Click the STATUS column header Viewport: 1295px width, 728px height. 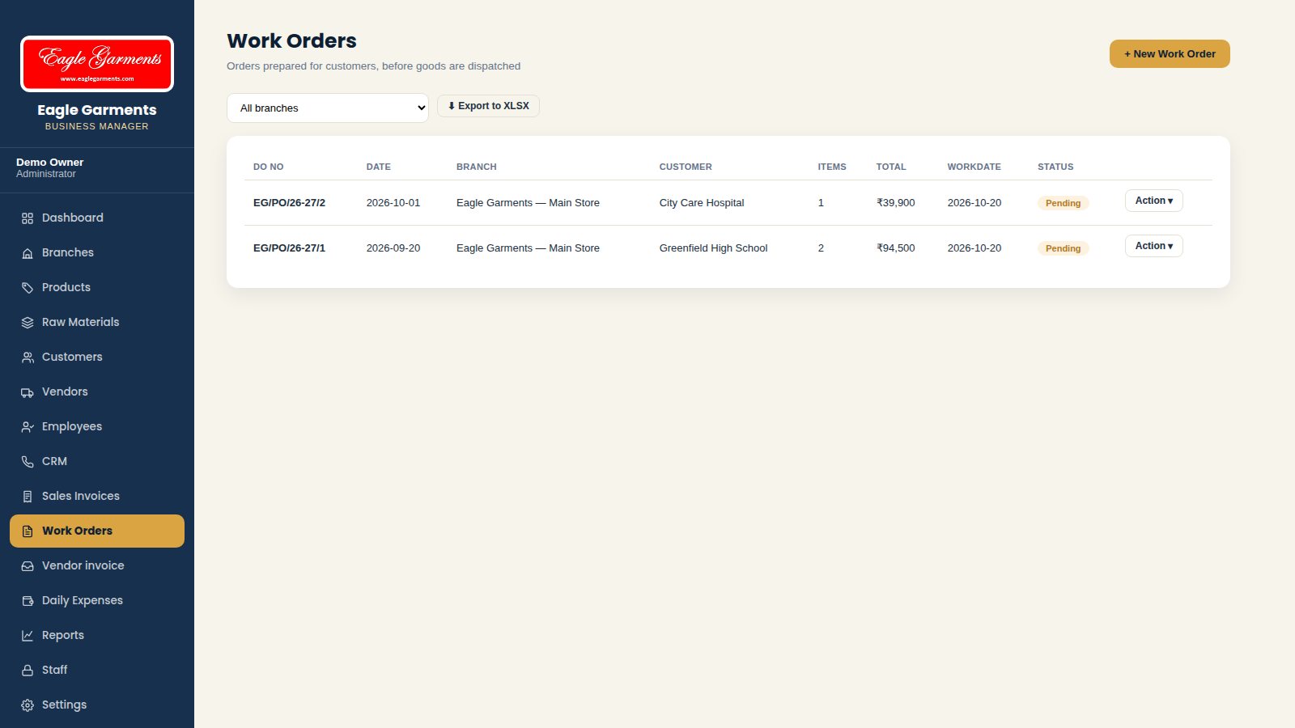click(1055, 167)
